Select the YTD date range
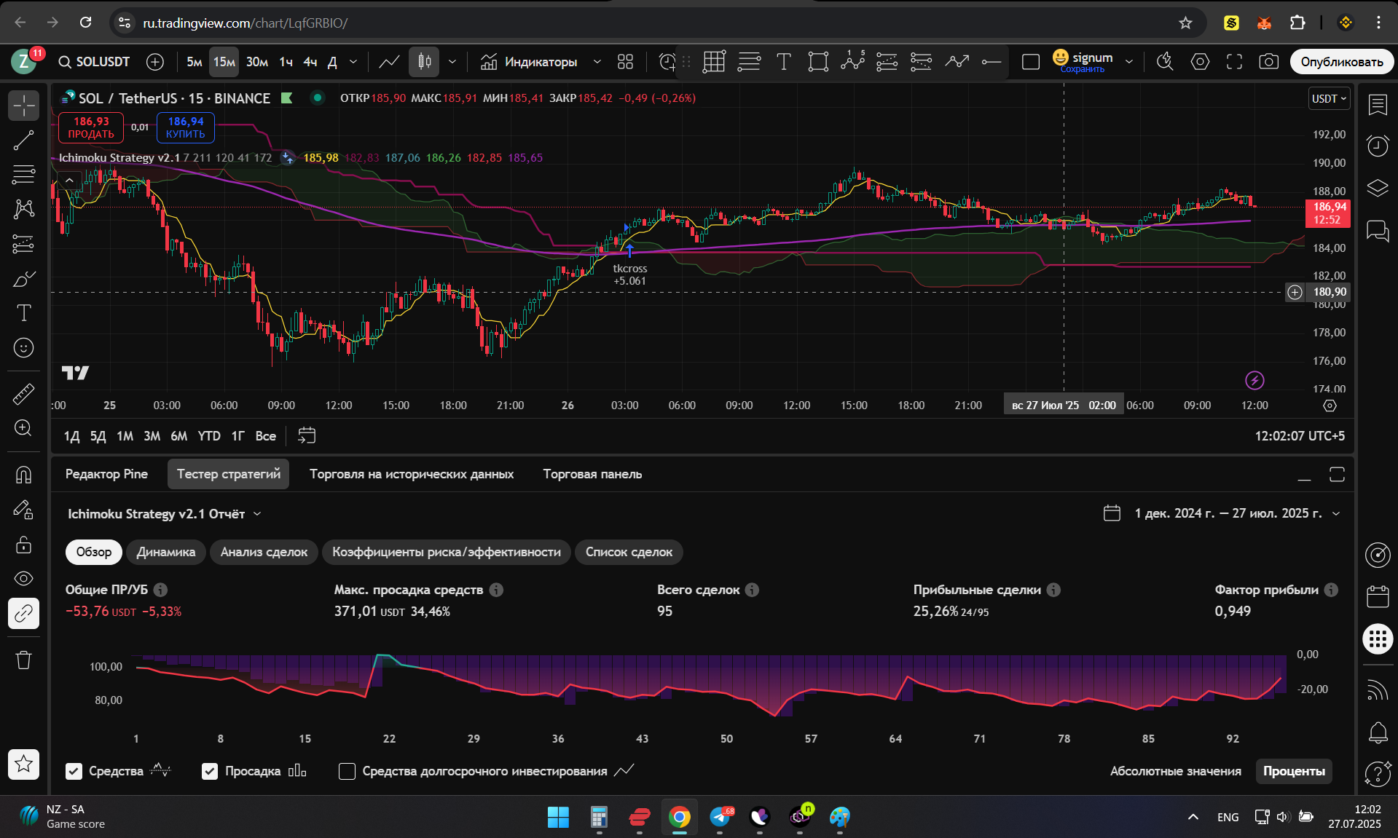1398x838 pixels. pos(209,436)
